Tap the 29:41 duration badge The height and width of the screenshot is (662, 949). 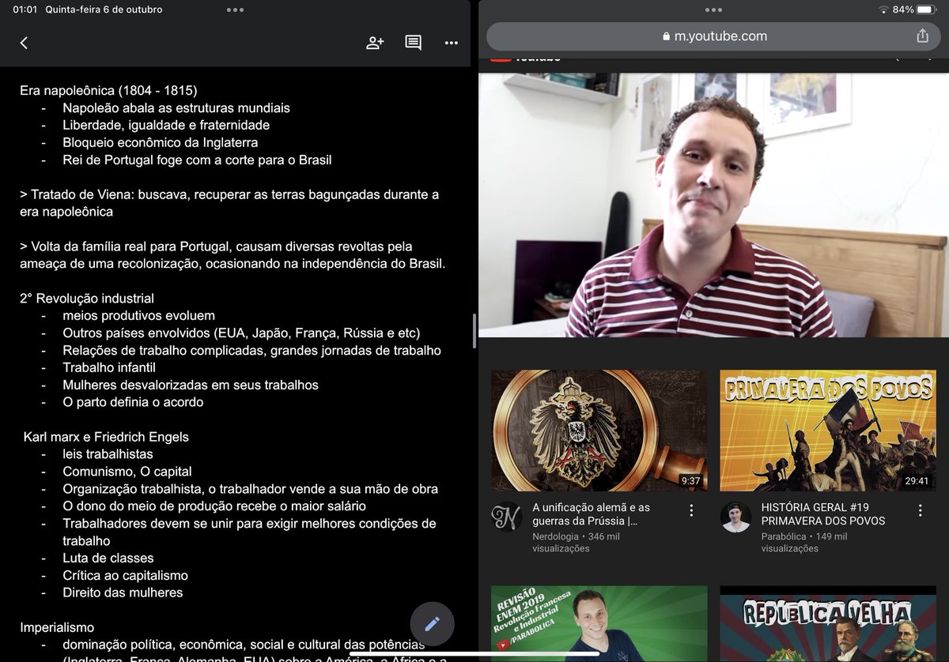(x=917, y=480)
